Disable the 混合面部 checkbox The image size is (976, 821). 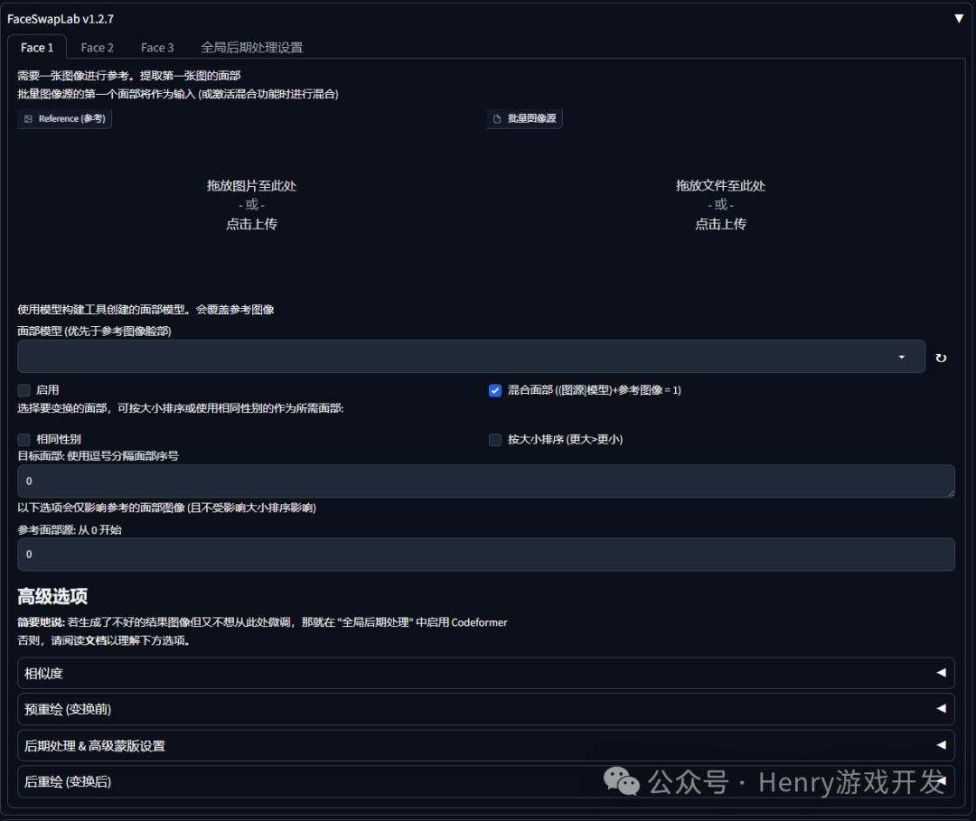(x=494, y=390)
